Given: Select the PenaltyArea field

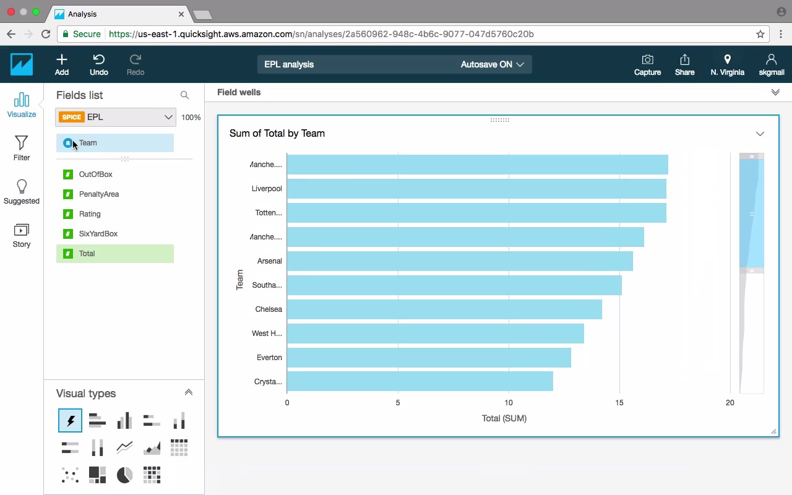Looking at the screenshot, I should point(115,194).
